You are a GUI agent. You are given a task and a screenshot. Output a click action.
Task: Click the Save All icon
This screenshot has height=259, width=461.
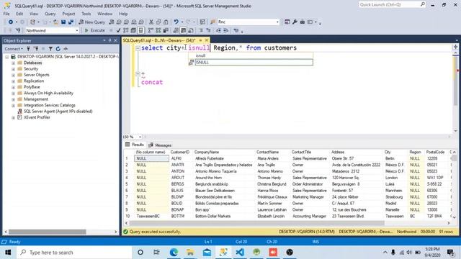pyautogui.click(x=71, y=22)
